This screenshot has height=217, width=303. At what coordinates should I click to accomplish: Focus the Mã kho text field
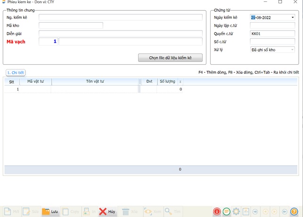click(x=71, y=25)
